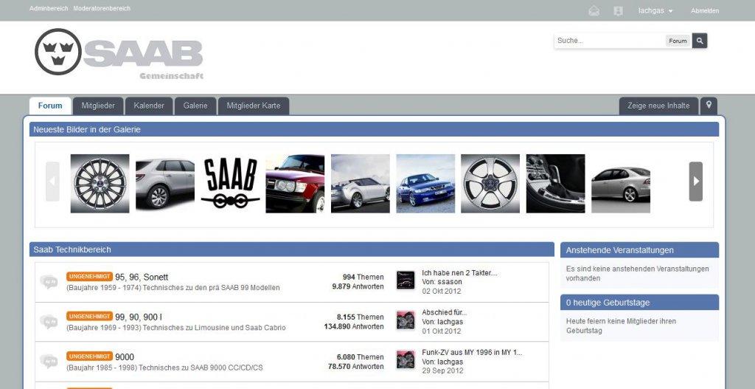755x389 pixels.
Task: Click the '134.890 Antworten' count
Action: pos(354,326)
